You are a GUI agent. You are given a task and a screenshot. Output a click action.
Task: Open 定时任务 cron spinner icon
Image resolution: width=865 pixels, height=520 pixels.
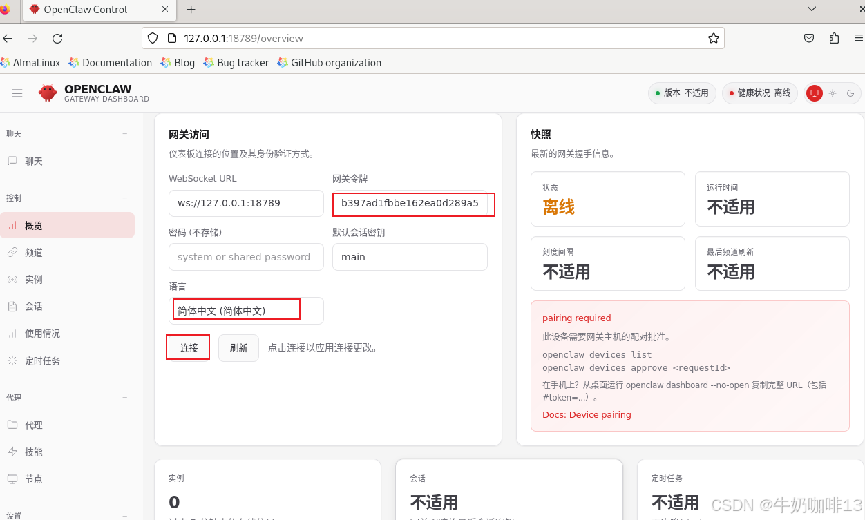click(x=12, y=360)
